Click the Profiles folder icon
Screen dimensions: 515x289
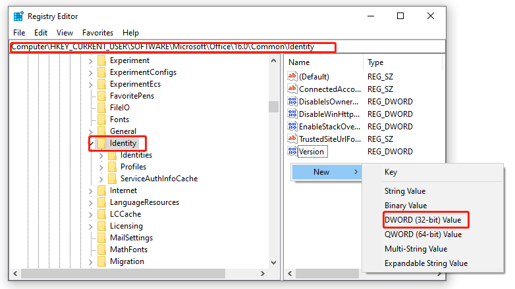tap(113, 167)
